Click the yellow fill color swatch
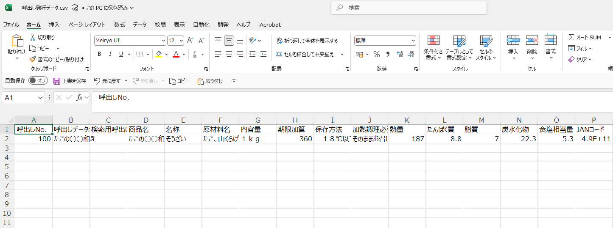The height and width of the screenshot is (228, 613). tap(159, 54)
